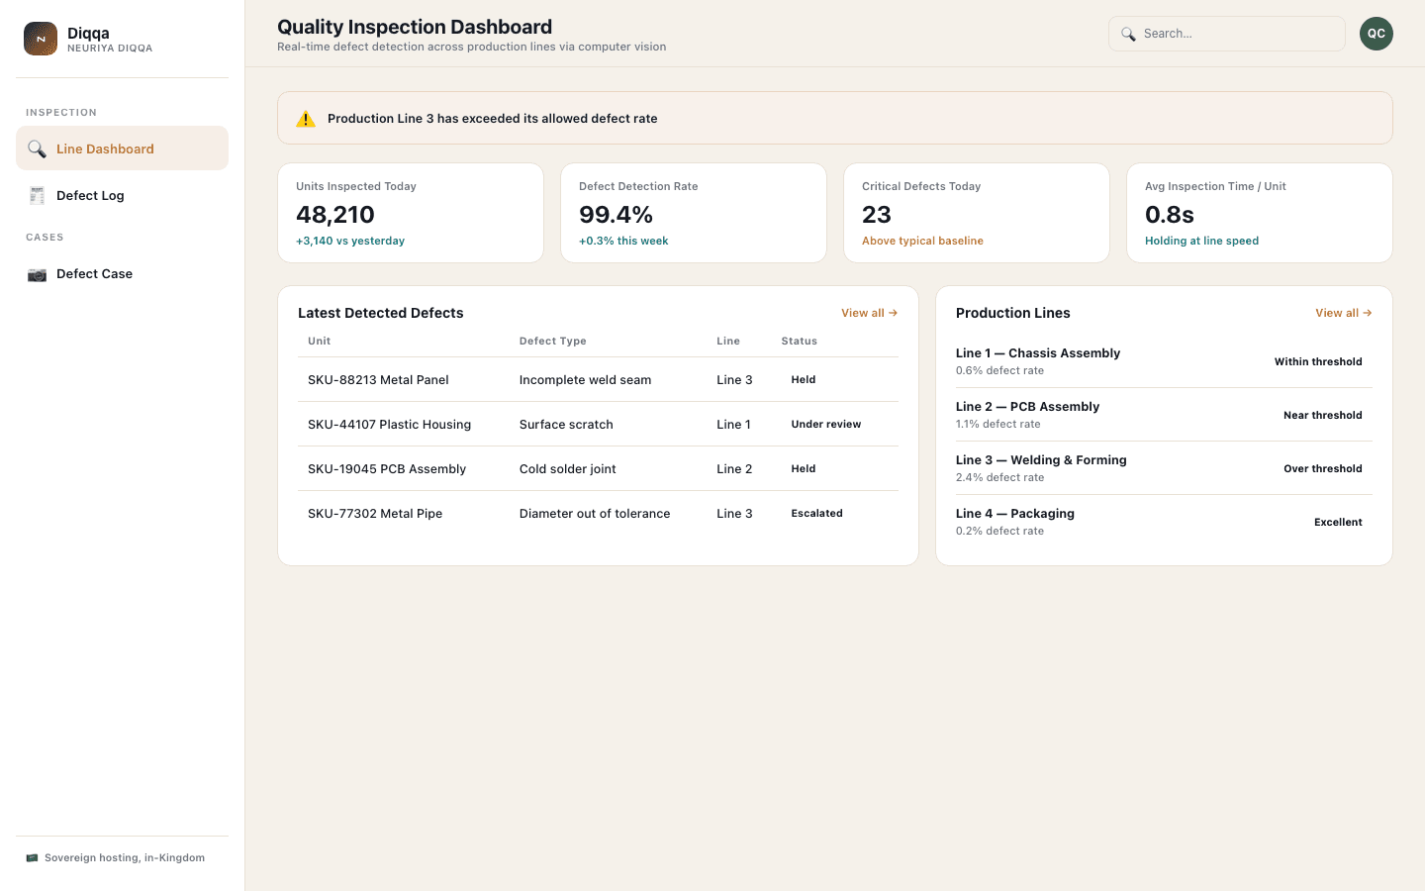Viewport: 1425px width, 891px height.
Task: Select Line 3 — Welding & Forming row
Action: coord(1164,468)
